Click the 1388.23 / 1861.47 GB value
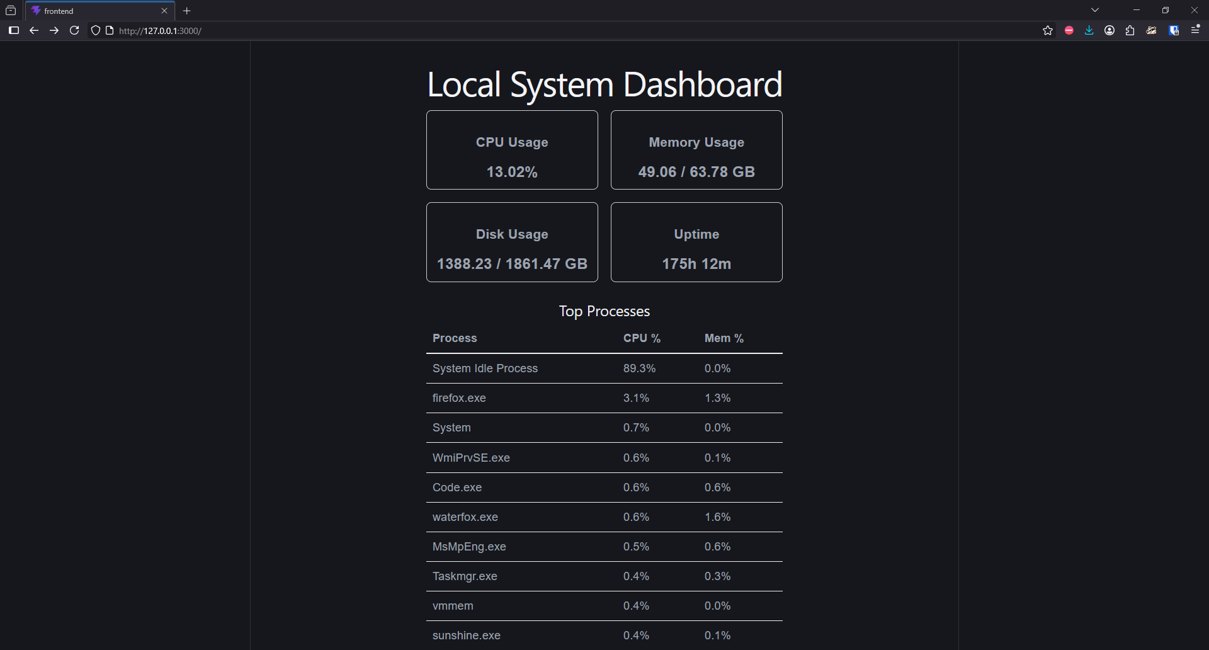The width and height of the screenshot is (1209, 650). click(x=512, y=264)
